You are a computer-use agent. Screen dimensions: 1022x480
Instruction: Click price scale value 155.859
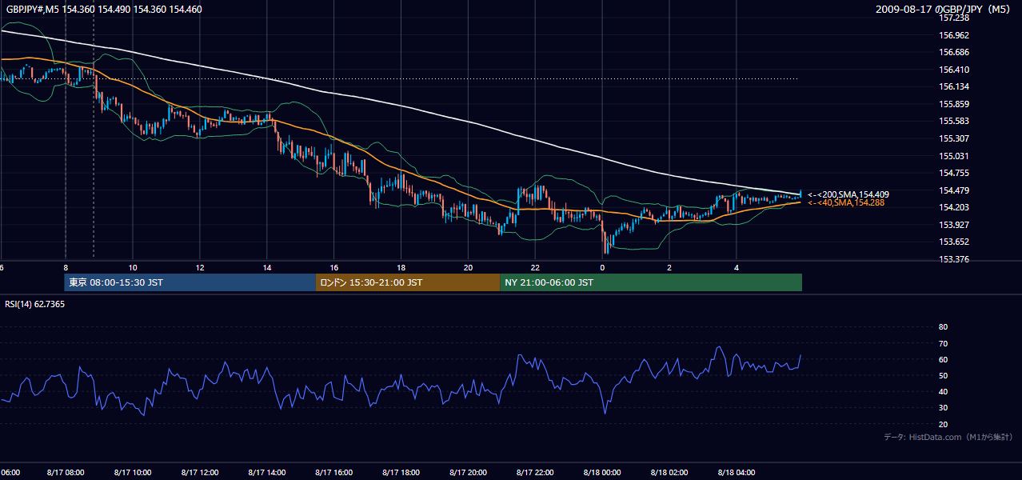[x=953, y=104]
